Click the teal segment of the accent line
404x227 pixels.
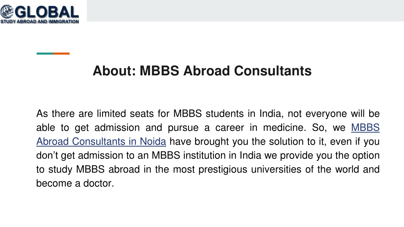[x=45, y=54]
